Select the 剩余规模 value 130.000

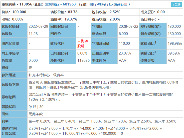174,34
